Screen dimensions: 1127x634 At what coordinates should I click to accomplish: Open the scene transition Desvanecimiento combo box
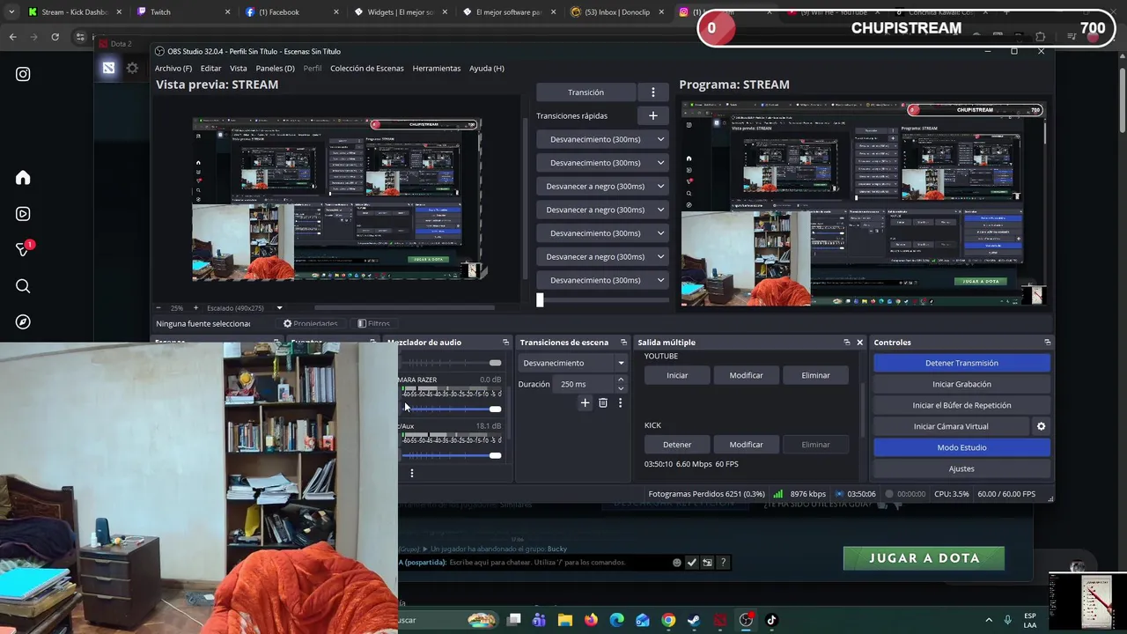coord(572,363)
